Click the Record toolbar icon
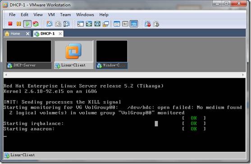This screenshot has height=164, width=251. tap(148, 24)
